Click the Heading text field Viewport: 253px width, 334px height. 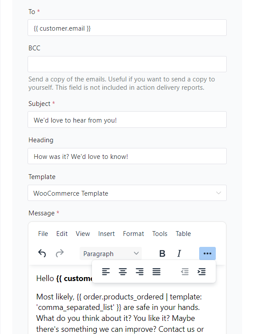(127, 156)
